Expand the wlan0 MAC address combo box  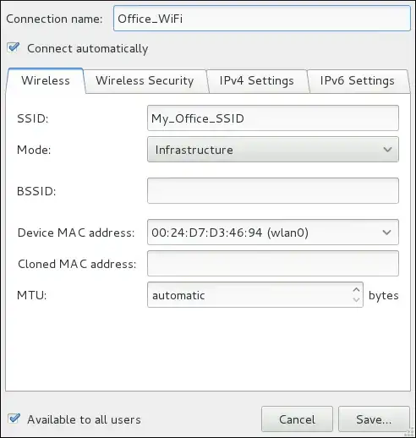[x=273, y=233]
